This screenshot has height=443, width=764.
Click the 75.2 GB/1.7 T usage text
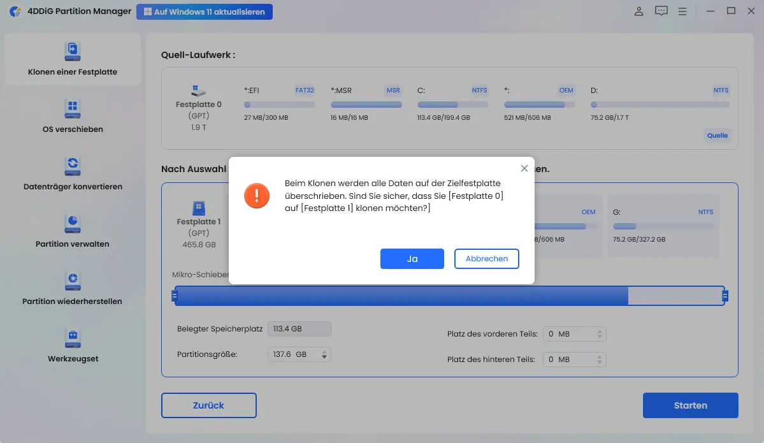click(610, 117)
